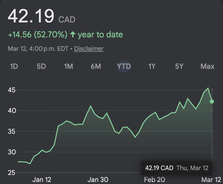223x184 pixels.
Task: Show the 5Y price history
Action: click(179, 66)
